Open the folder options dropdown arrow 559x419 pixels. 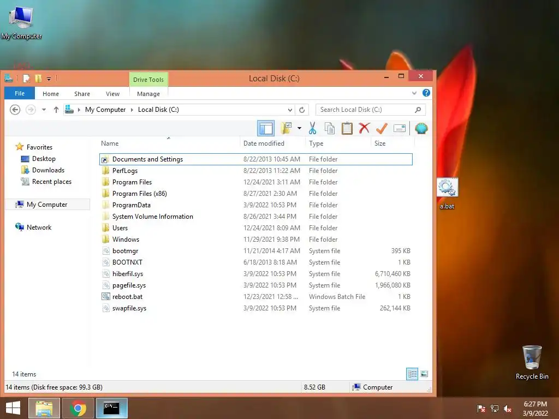[300, 128]
